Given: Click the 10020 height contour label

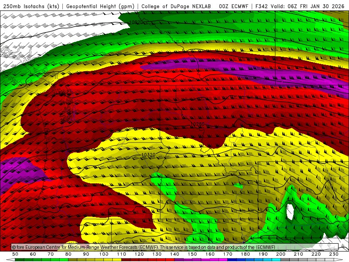Looking at the screenshot, I should (136, 22).
